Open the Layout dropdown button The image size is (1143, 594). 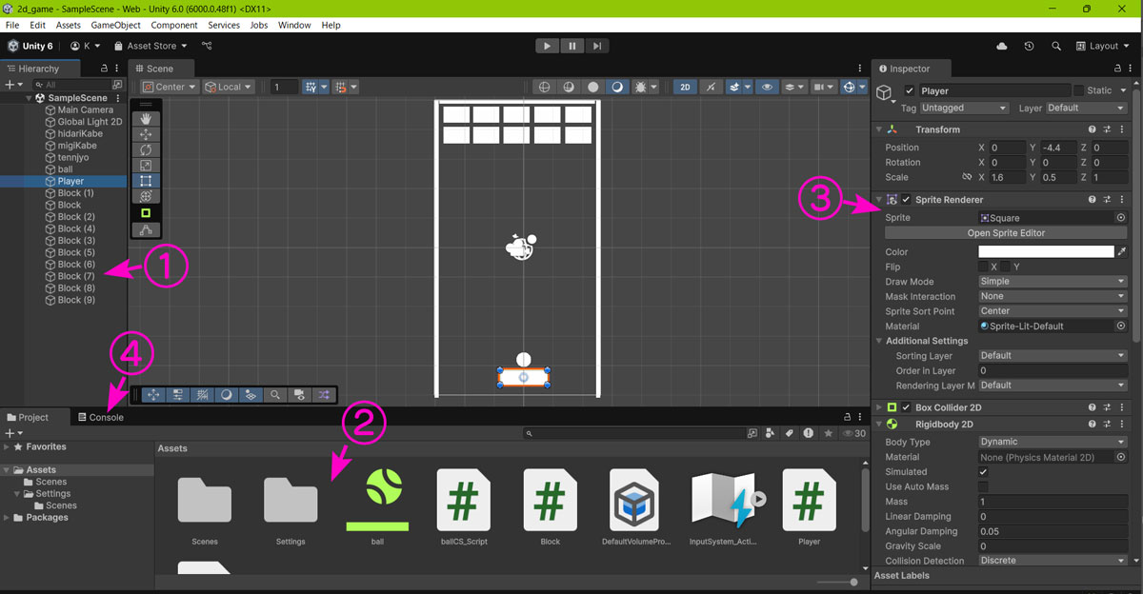[x=1102, y=46]
